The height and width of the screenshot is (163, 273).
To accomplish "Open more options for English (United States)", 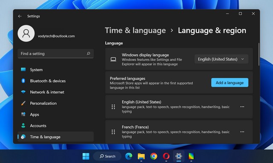I will click(x=242, y=107).
